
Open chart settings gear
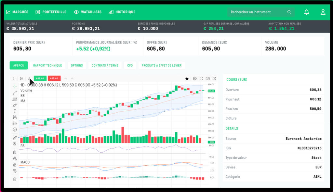pyautogui.click(x=195, y=78)
